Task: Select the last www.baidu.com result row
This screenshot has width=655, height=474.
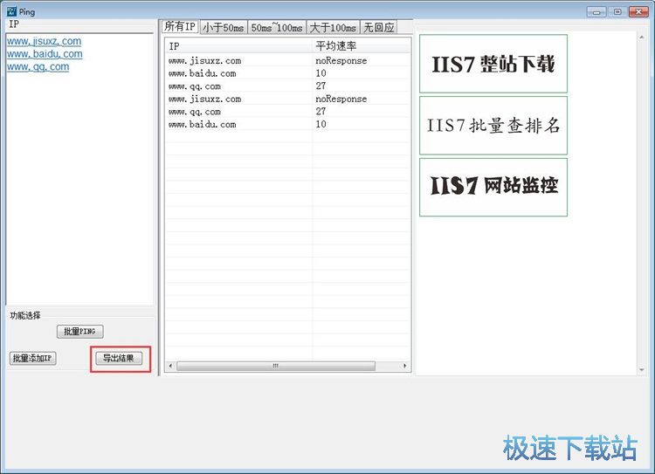Action: 288,125
